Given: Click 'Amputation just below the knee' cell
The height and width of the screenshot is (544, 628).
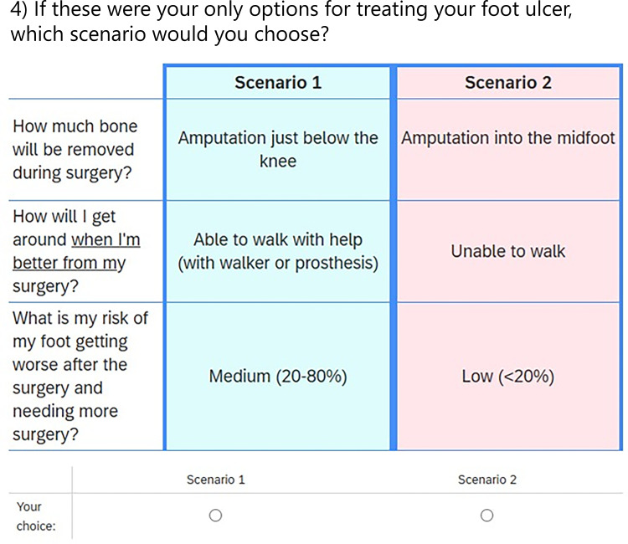Looking at the screenshot, I should pyautogui.click(x=278, y=149).
